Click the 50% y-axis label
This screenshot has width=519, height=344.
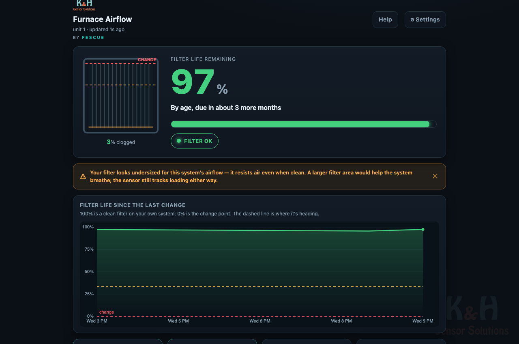point(89,271)
